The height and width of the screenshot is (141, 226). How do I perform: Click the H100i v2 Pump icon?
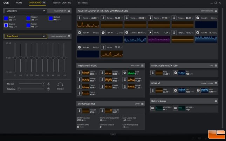(198, 90)
